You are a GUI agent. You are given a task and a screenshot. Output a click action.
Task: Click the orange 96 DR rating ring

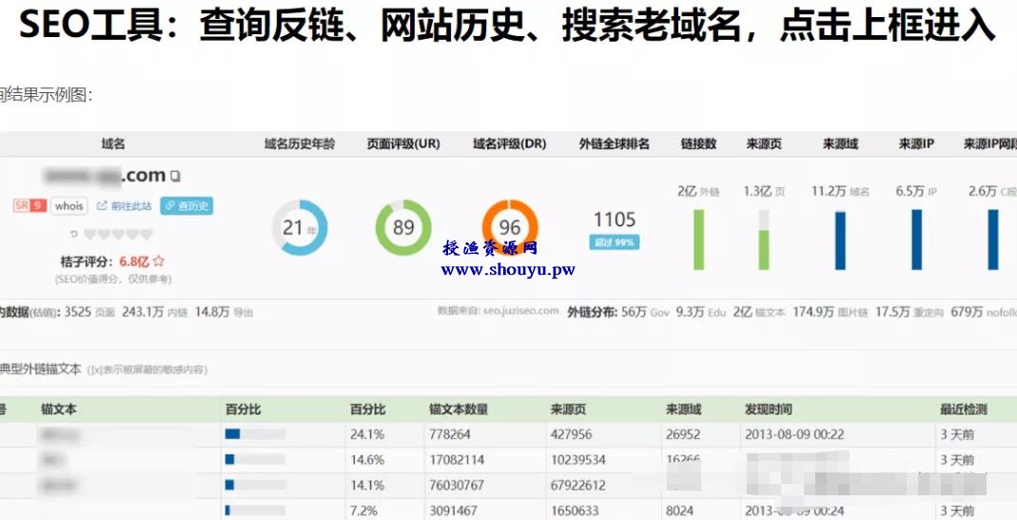[x=510, y=227]
